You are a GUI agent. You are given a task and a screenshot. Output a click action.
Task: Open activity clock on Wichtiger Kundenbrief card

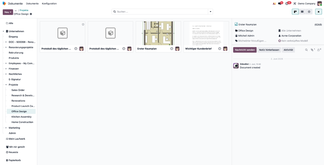[x=220, y=49]
